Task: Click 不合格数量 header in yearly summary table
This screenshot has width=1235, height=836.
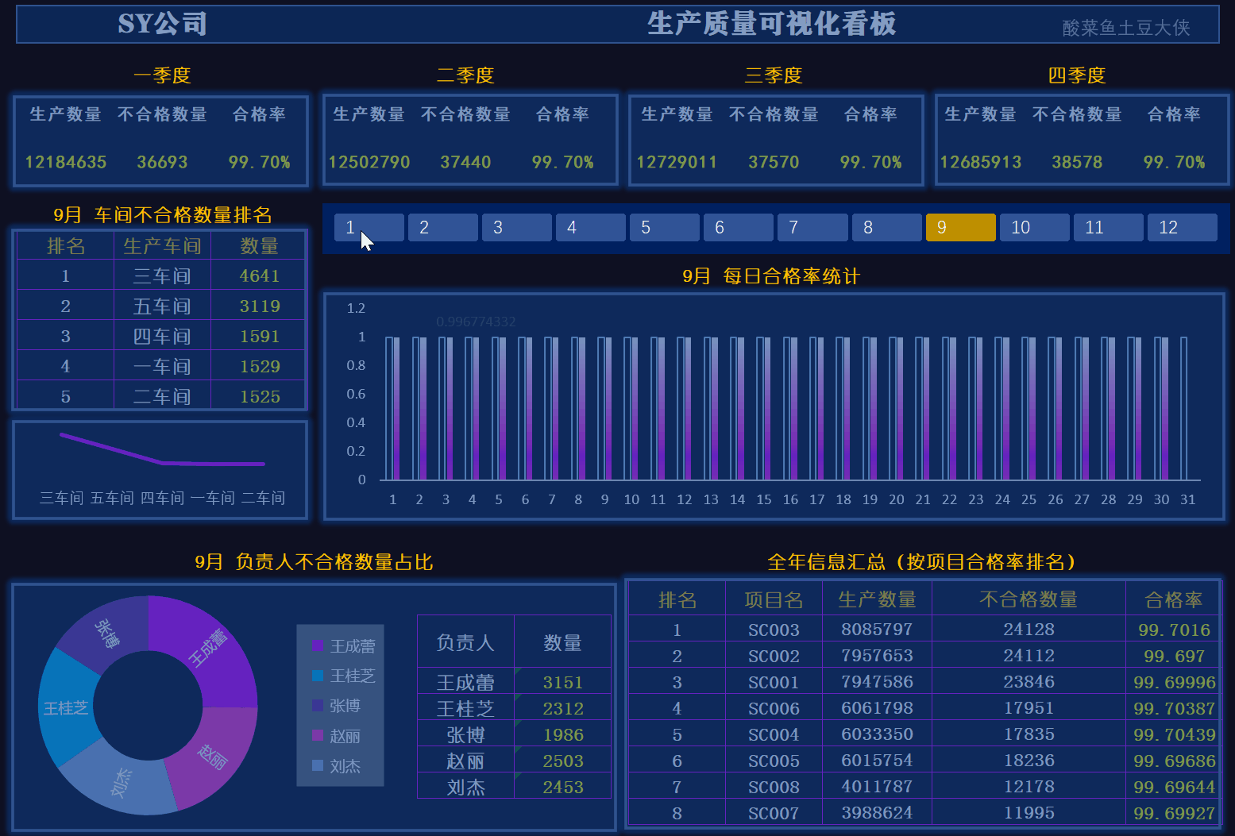Action: (x=1028, y=600)
